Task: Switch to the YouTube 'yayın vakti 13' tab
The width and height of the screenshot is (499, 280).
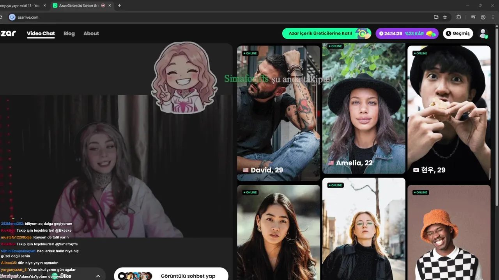Action: pos(19,5)
